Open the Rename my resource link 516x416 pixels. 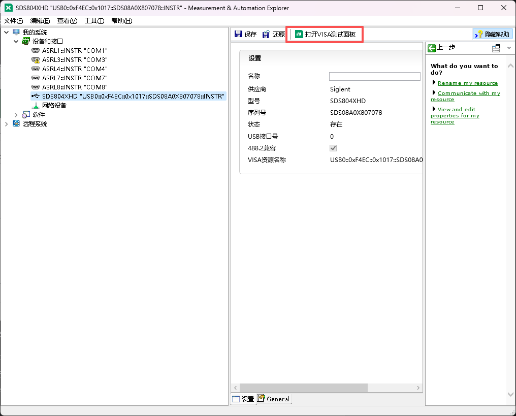point(468,83)
